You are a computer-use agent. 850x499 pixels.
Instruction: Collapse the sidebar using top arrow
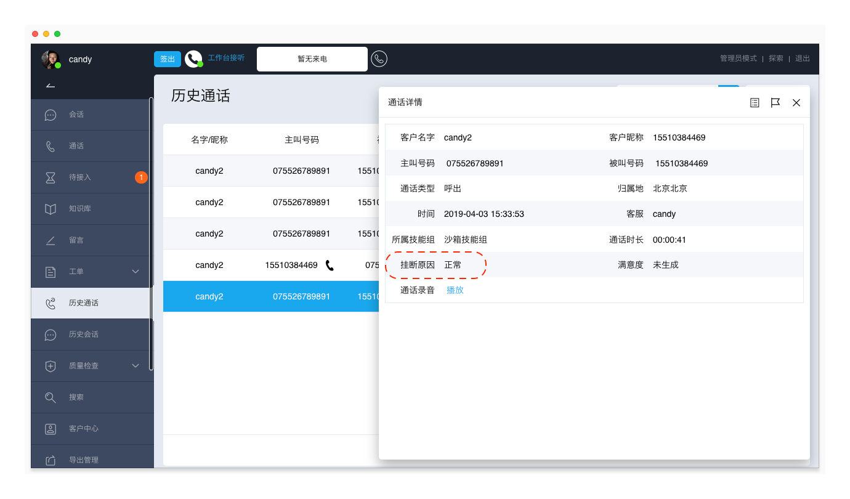click(x=51, y=85)
